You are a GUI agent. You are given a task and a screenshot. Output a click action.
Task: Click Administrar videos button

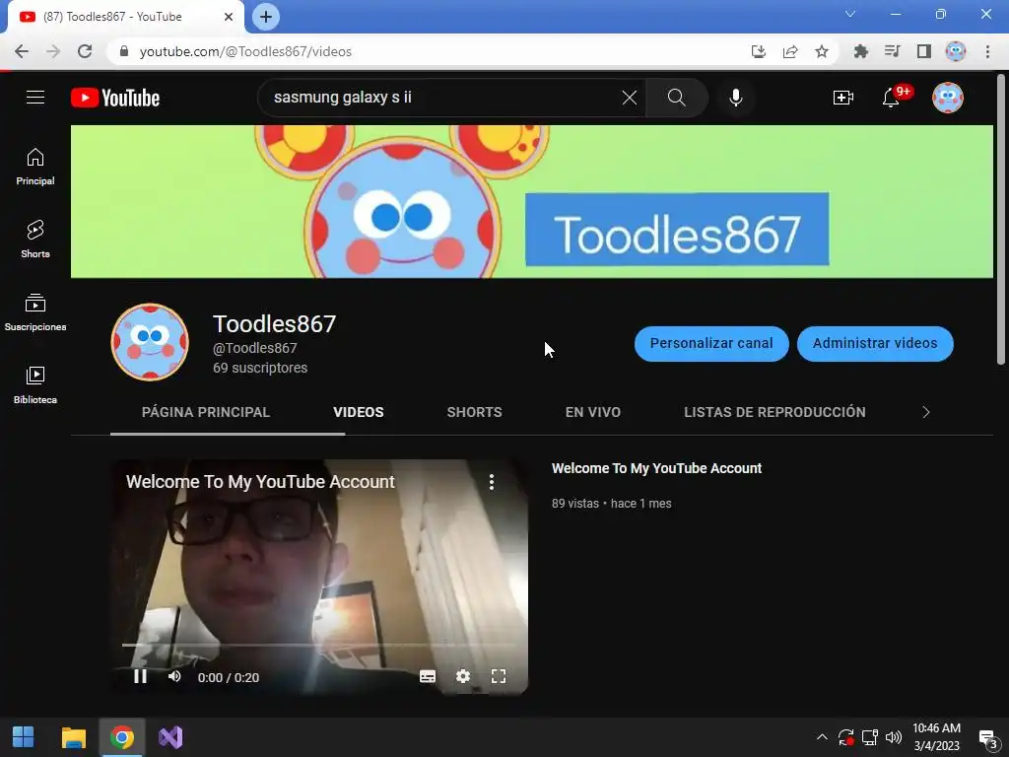coord(875,343)
